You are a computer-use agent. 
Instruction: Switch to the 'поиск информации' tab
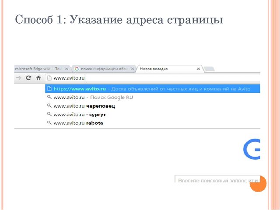(104, 69)
